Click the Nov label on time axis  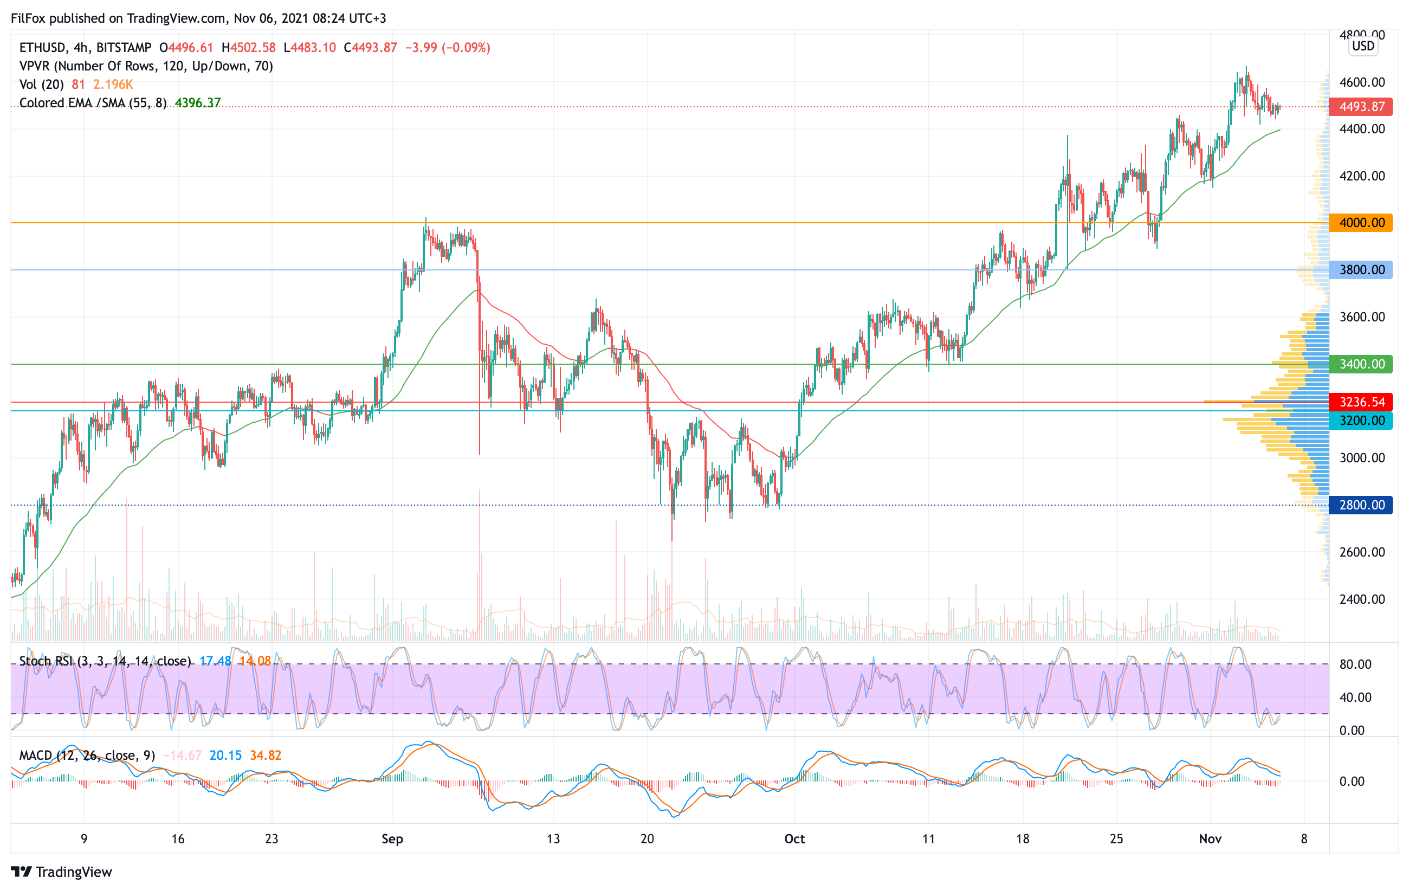tap(1210, 839)
